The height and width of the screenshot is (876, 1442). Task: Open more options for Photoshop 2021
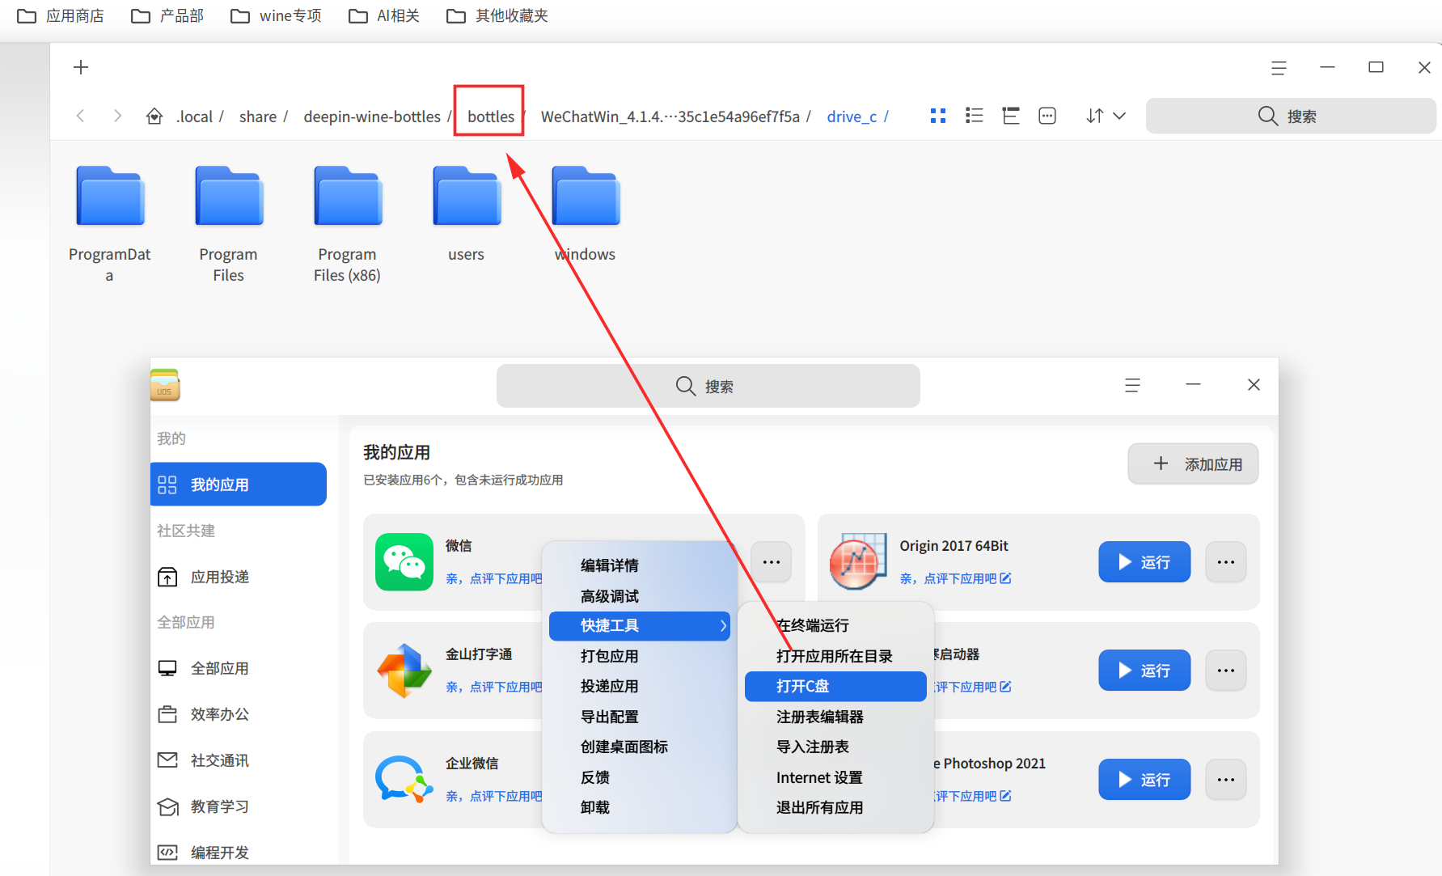1226,780
